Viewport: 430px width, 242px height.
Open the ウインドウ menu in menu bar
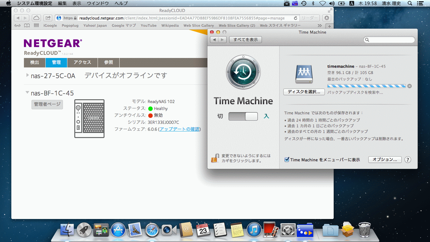point(98,3)
